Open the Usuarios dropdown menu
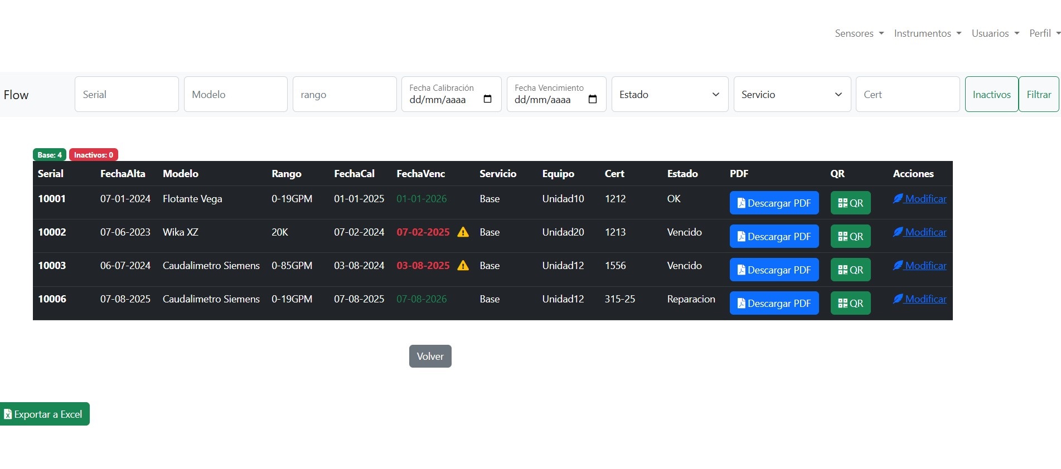1061x469 pixels. pyautogui.click(x=995, y=33)
